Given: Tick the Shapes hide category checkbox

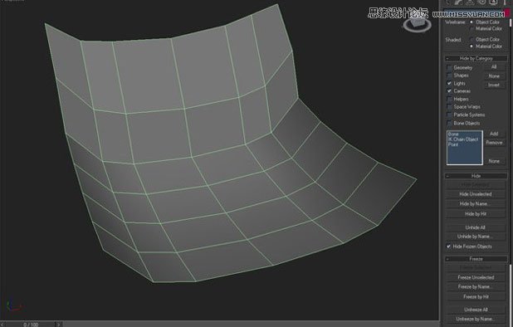Looking at the screenshot, I should (449, 76).
